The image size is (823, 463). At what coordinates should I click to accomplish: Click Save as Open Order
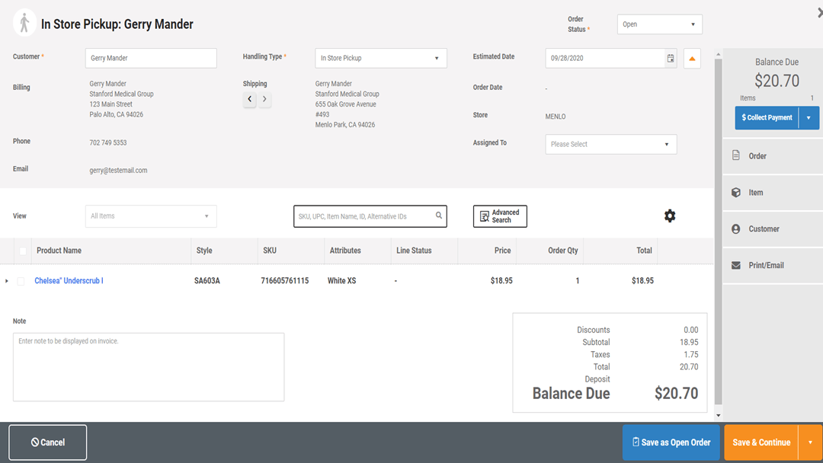pos(671,442)
